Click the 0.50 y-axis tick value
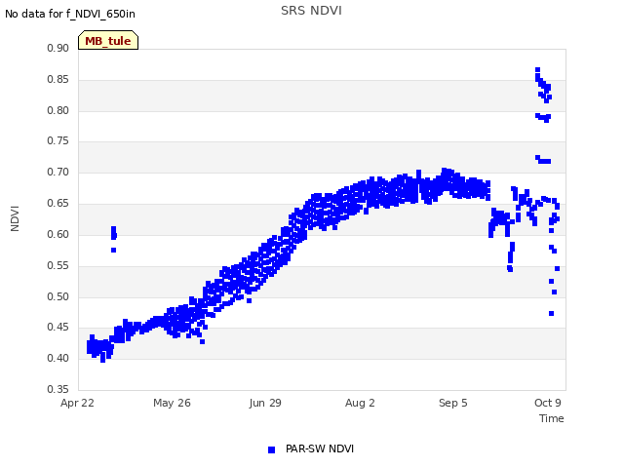 pos(58,296)
